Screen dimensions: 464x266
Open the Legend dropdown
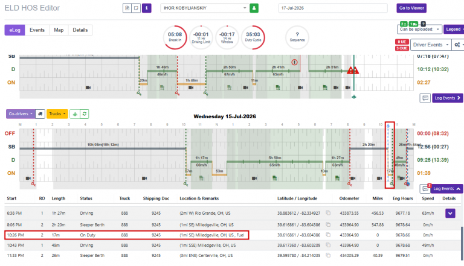(x=454, y=30)
